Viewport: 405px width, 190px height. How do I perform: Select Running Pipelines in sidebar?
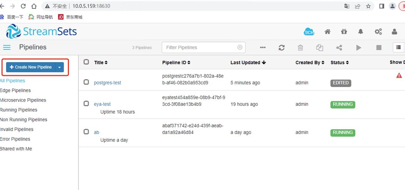(19, 110)
